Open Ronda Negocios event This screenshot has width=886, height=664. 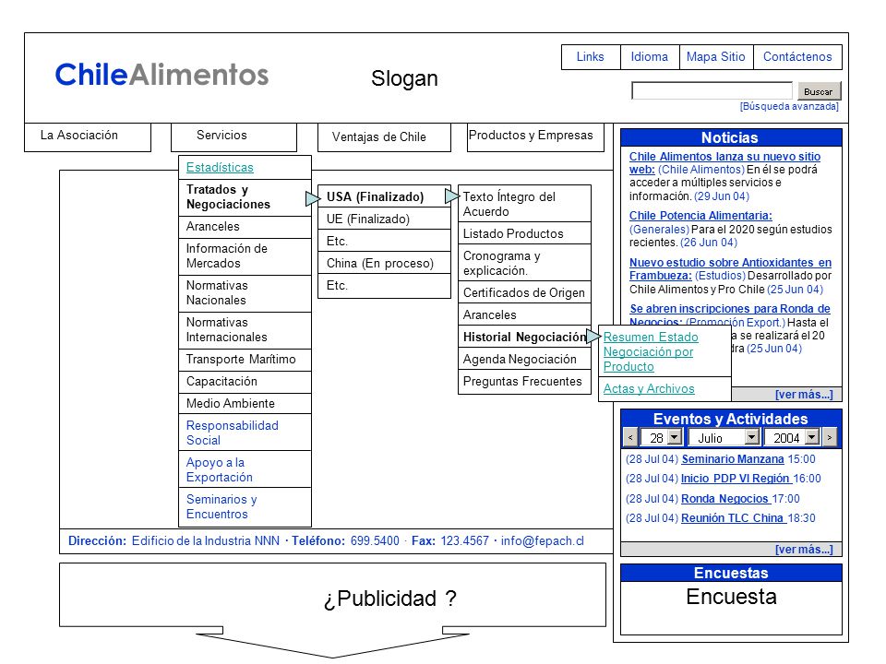[x=725, y=499]
